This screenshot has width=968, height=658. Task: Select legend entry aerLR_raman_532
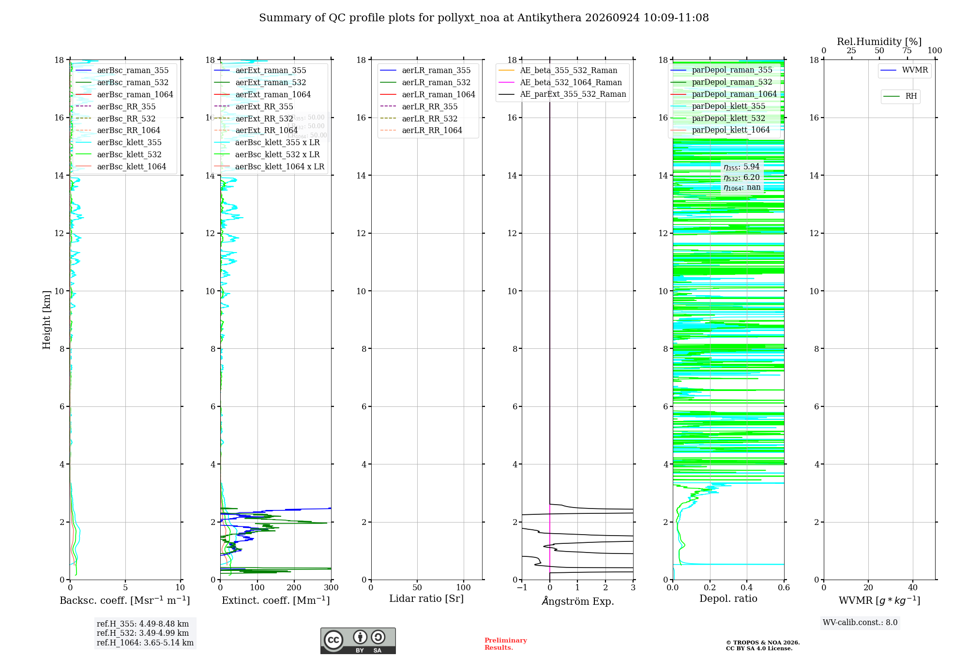[x=425, y=83]
